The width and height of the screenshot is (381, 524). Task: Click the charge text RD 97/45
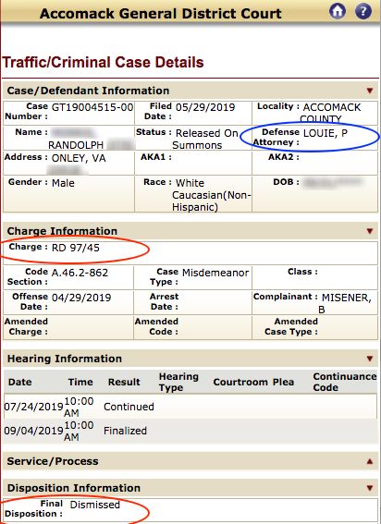[x=76, y=248]
